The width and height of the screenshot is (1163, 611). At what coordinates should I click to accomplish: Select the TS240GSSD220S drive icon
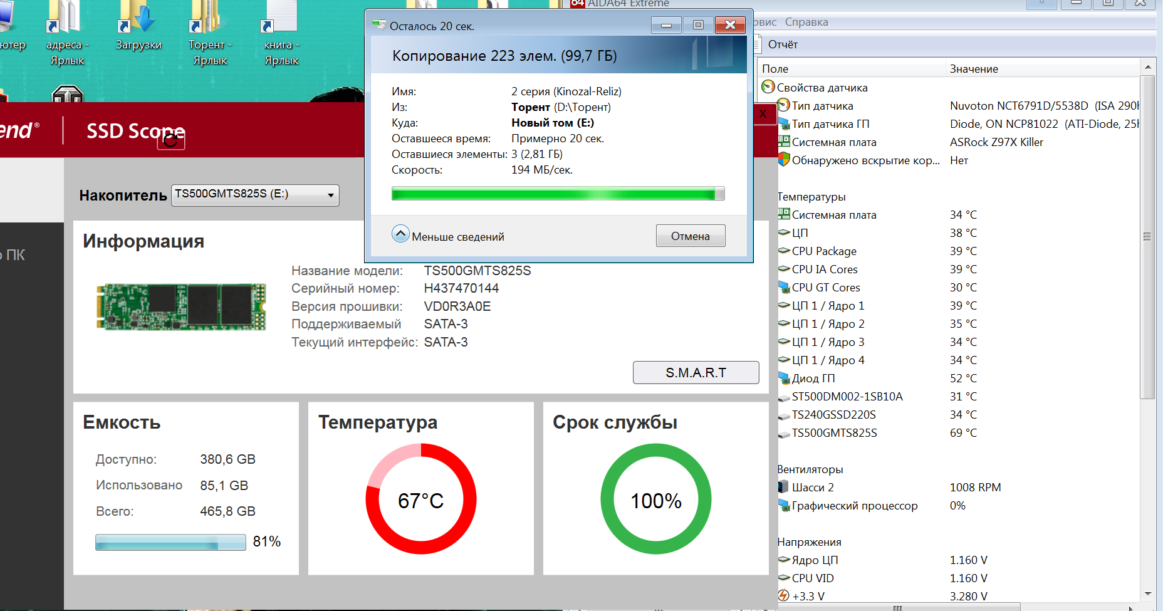point(784,415)
